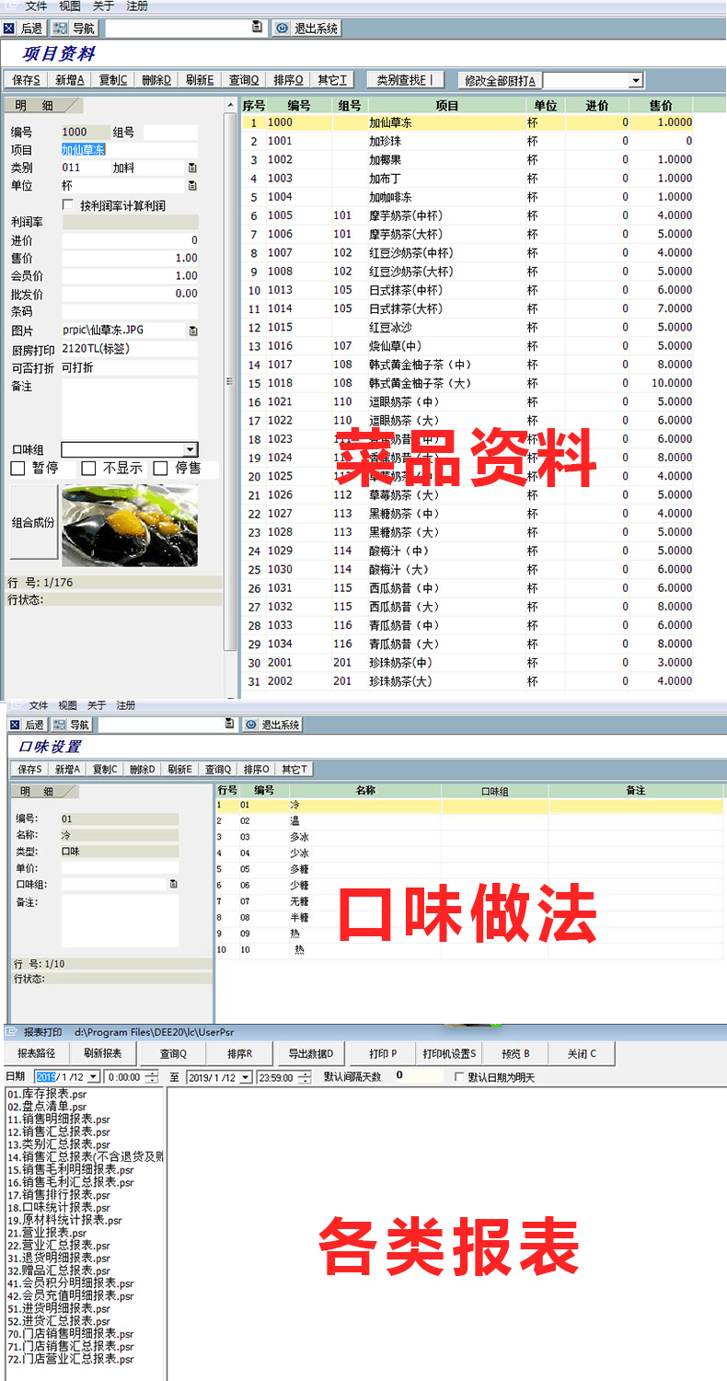Select 01.库存报表.psr report
727x1381 pixels.
click(x=47, y=1094)
